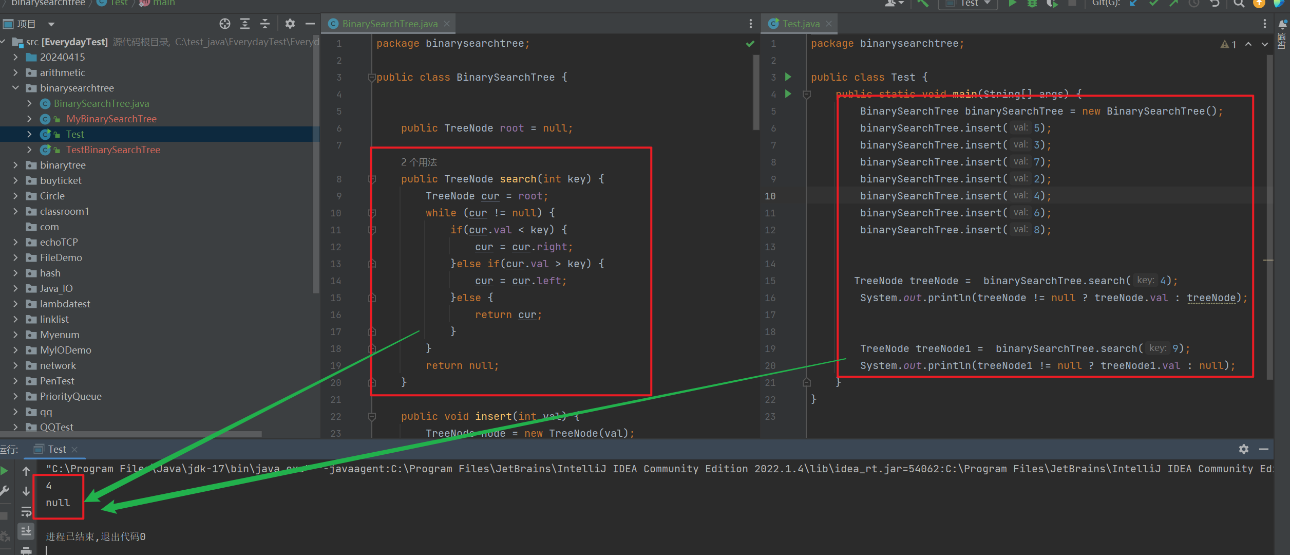Click the warning count indicator in Test.java

click(1228, 44)
